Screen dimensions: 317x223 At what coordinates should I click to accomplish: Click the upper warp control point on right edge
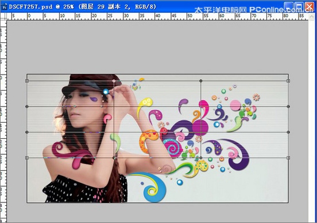click(x=288, y=107)
